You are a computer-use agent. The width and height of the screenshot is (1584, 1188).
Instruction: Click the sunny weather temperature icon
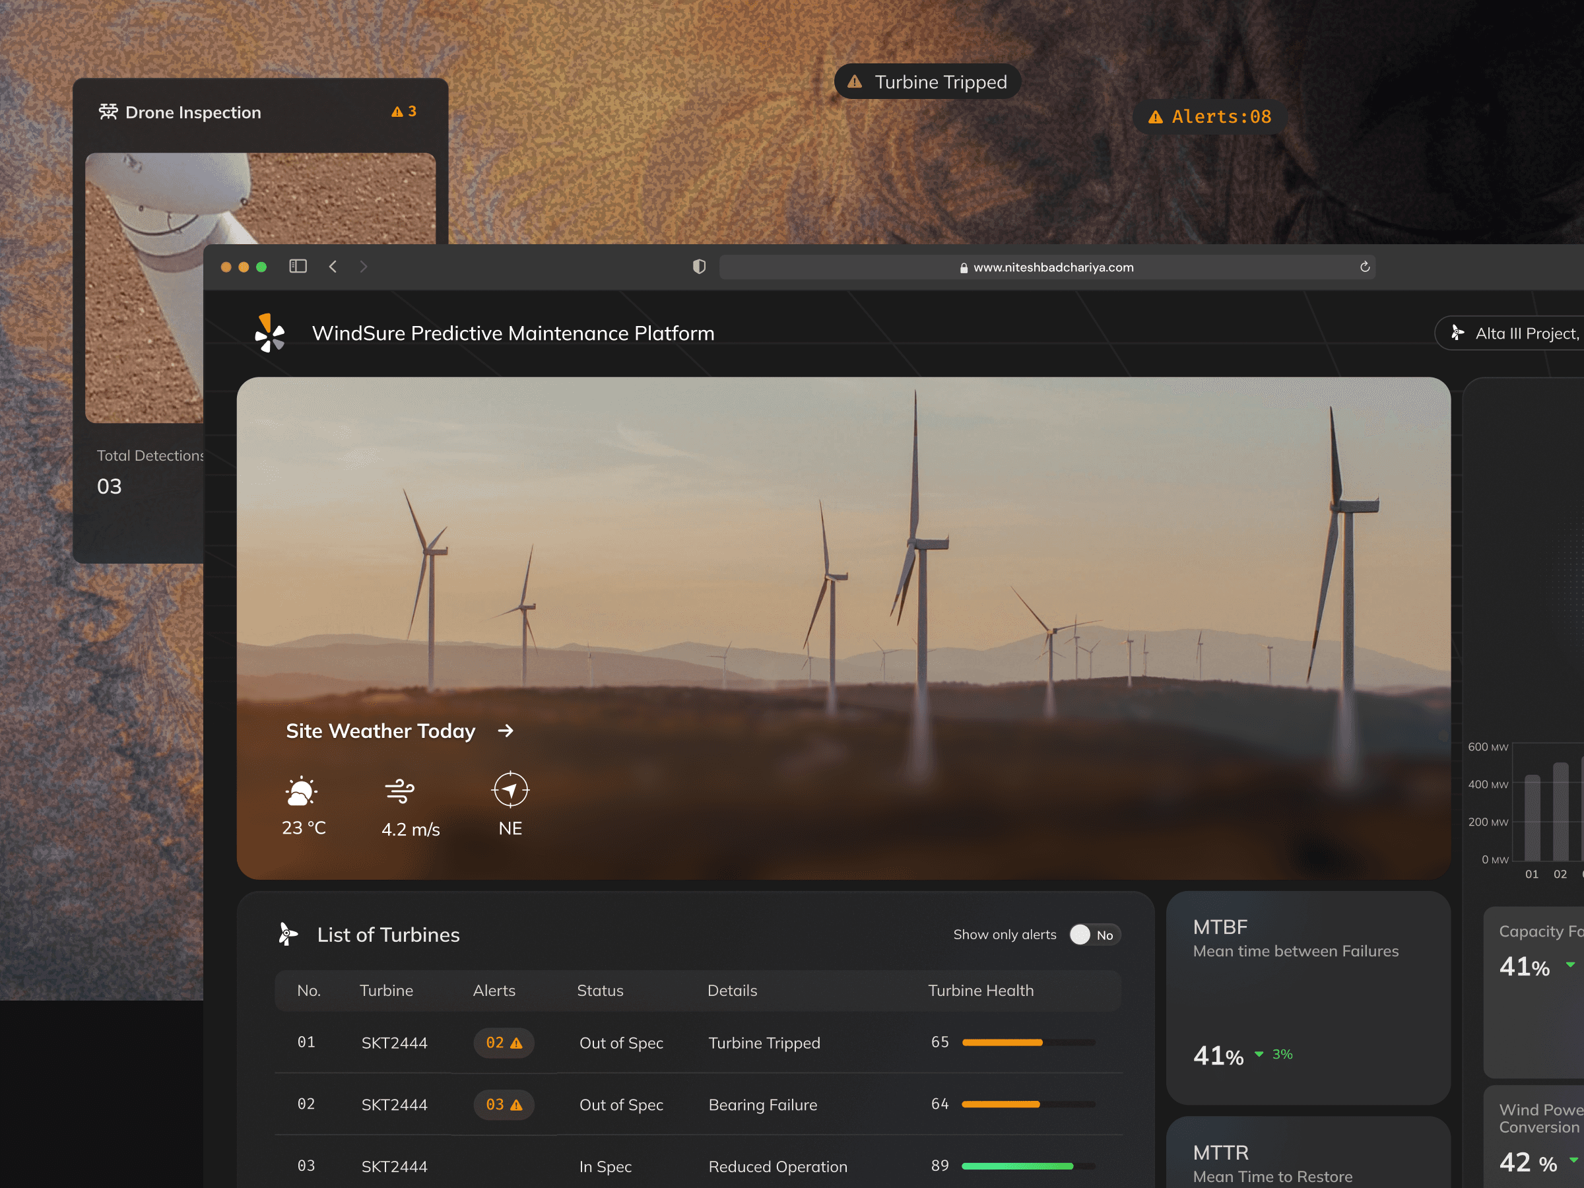(301, 791)
